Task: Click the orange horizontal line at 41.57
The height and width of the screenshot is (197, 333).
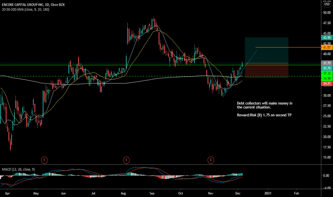Action: pyautogui.click(x=288, y=47)
